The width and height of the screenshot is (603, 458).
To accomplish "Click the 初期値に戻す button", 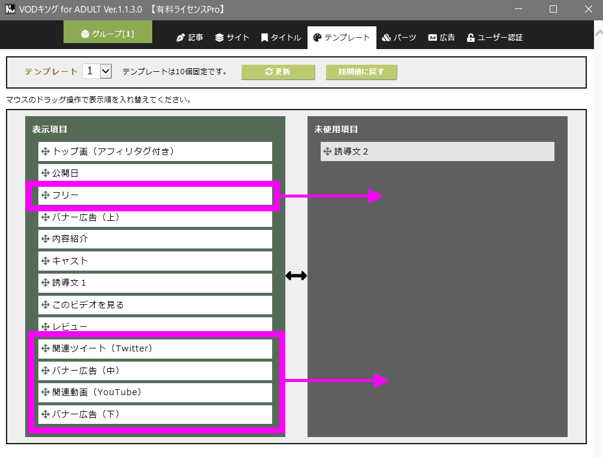I will click(361, 72).
